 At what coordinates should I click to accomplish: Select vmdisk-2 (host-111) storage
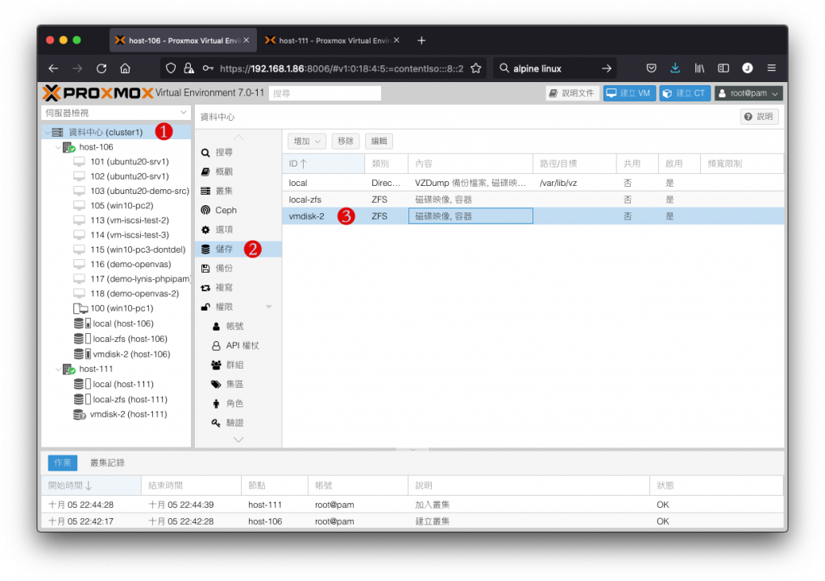click(x=128, y=414)
